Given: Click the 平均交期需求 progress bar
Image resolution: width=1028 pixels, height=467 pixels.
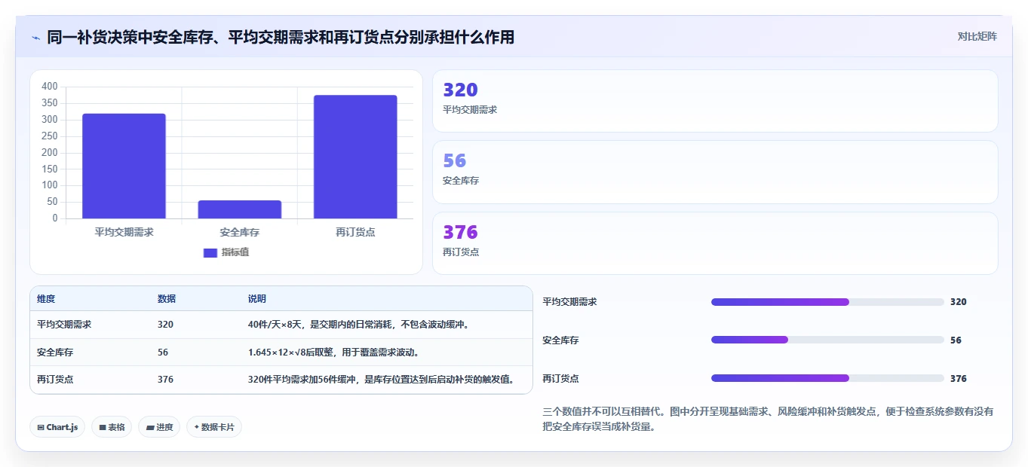Looking at the screenshot, I should pos(827,302).
